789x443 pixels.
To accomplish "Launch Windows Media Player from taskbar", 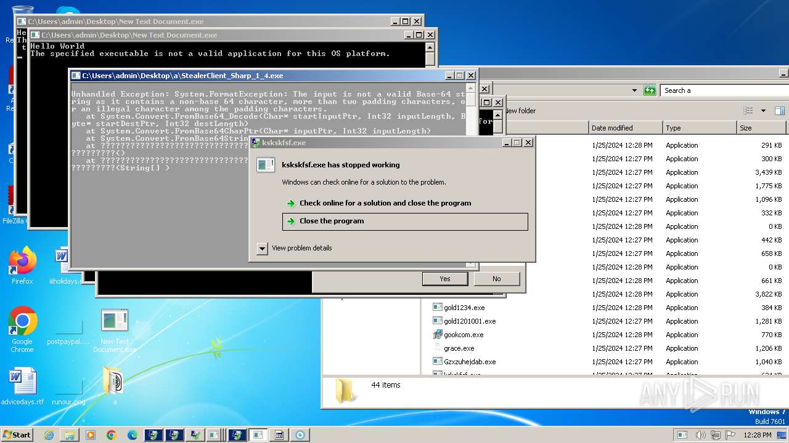I will 91,435.
